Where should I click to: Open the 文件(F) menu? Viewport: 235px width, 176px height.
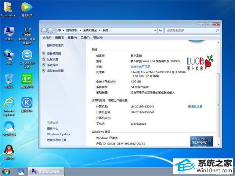(47, 37)
